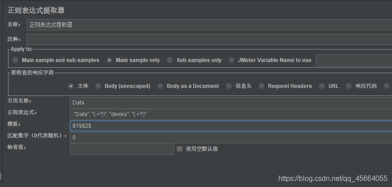The width and height of the screenshot is (392, 187).
Task: Choose Request Headers radio button
Action: (261, 86)
